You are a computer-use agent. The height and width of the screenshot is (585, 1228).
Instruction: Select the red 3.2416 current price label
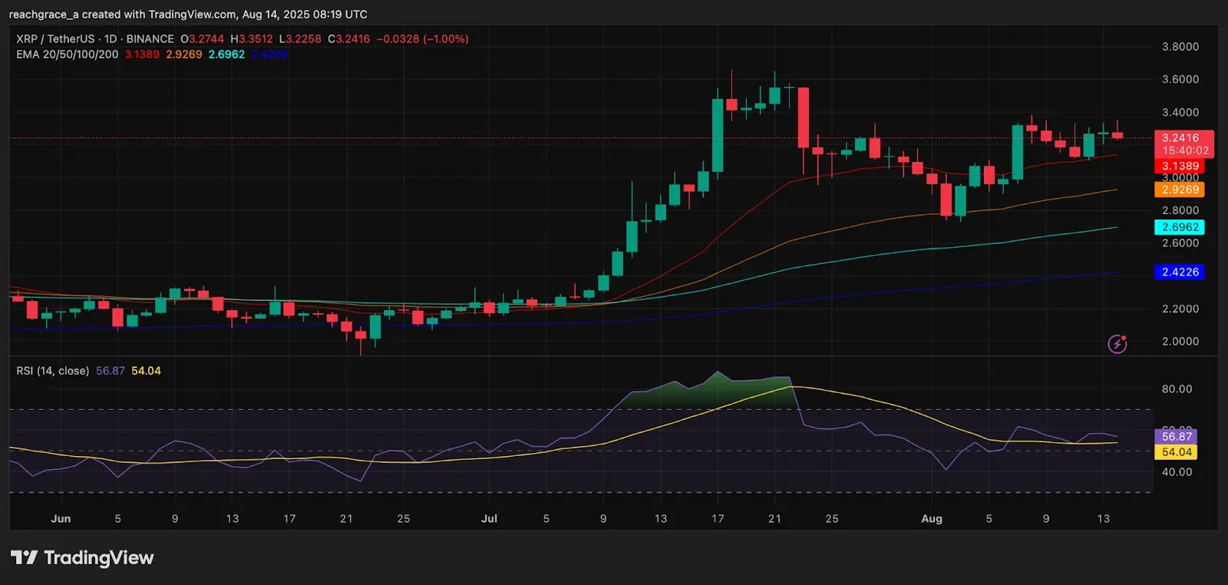click(x=1183, y=144)
